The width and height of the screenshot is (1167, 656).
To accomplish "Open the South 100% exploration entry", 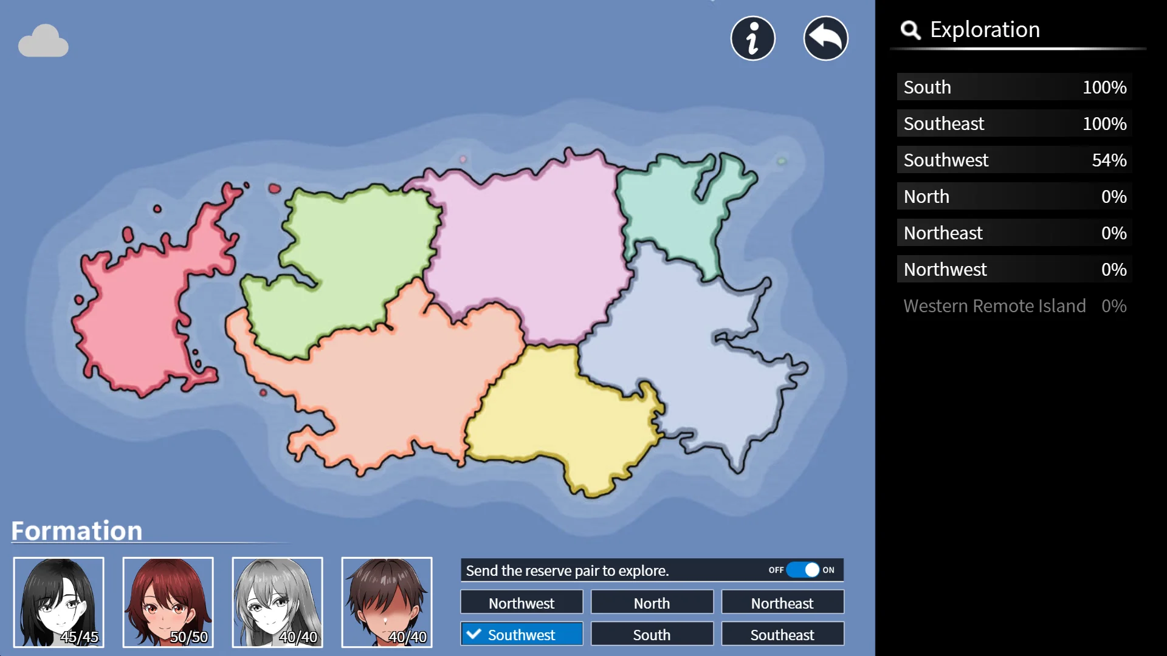I will tap(1014, 87).
